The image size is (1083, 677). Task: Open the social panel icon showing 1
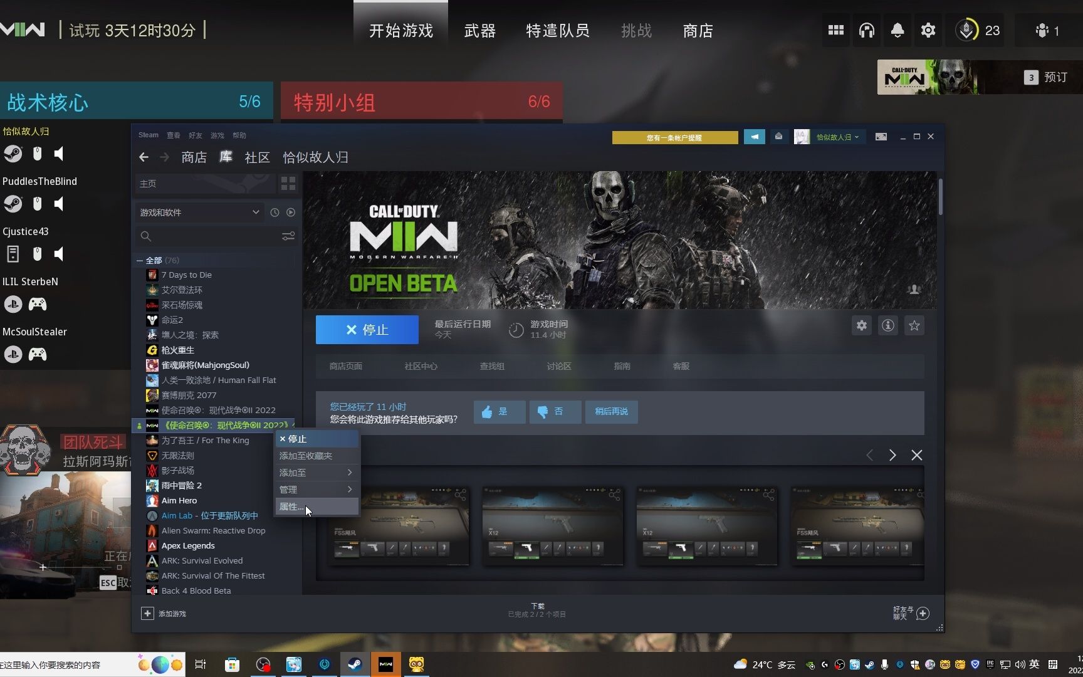(1044, 29)
